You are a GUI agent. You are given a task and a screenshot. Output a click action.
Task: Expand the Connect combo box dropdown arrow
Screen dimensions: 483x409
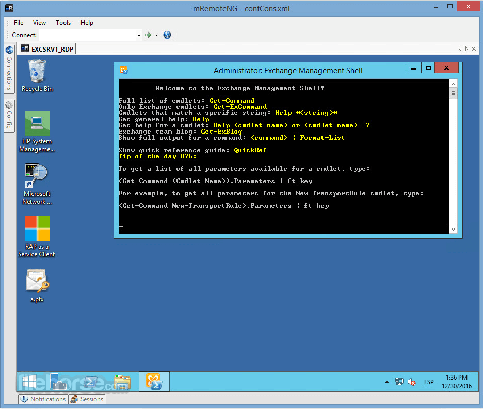[x=139, y=35]
